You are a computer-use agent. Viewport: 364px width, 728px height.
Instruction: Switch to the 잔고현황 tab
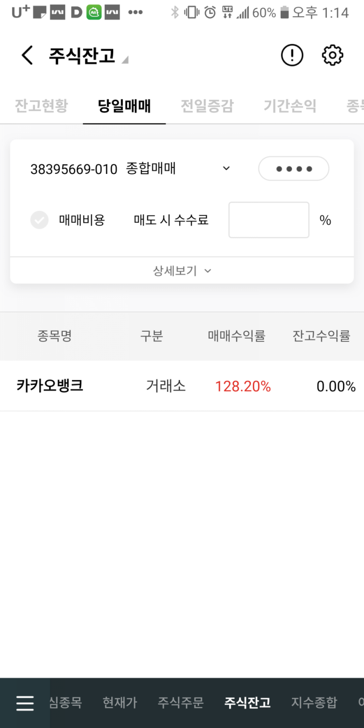click(41, 106)
